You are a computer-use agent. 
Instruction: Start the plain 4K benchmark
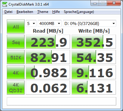(16, 72)
